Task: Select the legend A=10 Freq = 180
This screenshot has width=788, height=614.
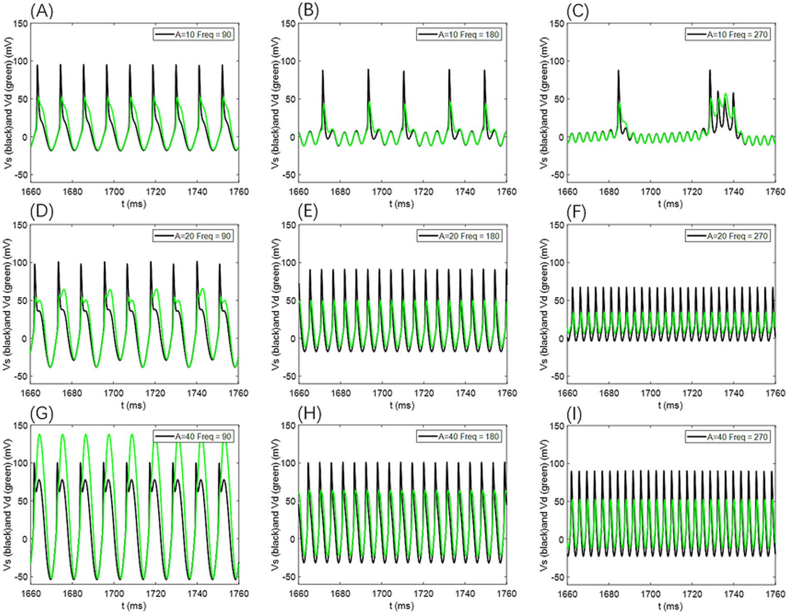Action: 459,34
